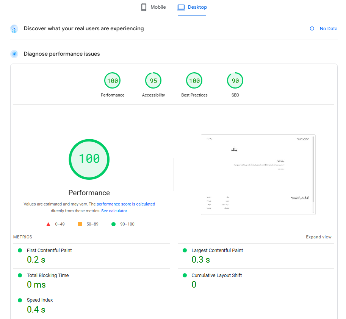Jump to Performance score gauge 100
This screenshot has height=319, width=346.
(113, 80)
